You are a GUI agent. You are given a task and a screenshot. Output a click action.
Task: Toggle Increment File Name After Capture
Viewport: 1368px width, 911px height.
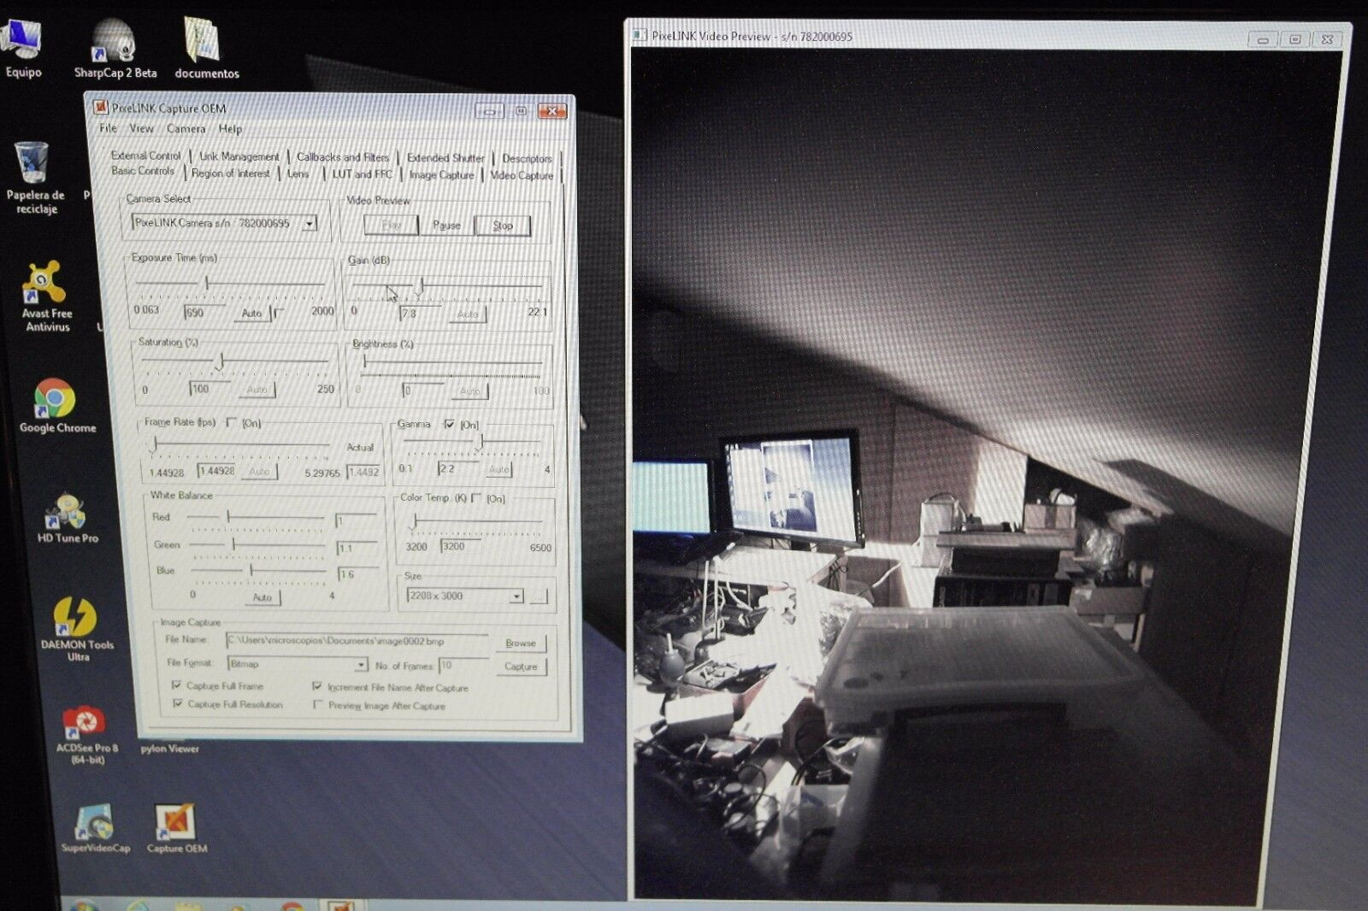point(317,686)
